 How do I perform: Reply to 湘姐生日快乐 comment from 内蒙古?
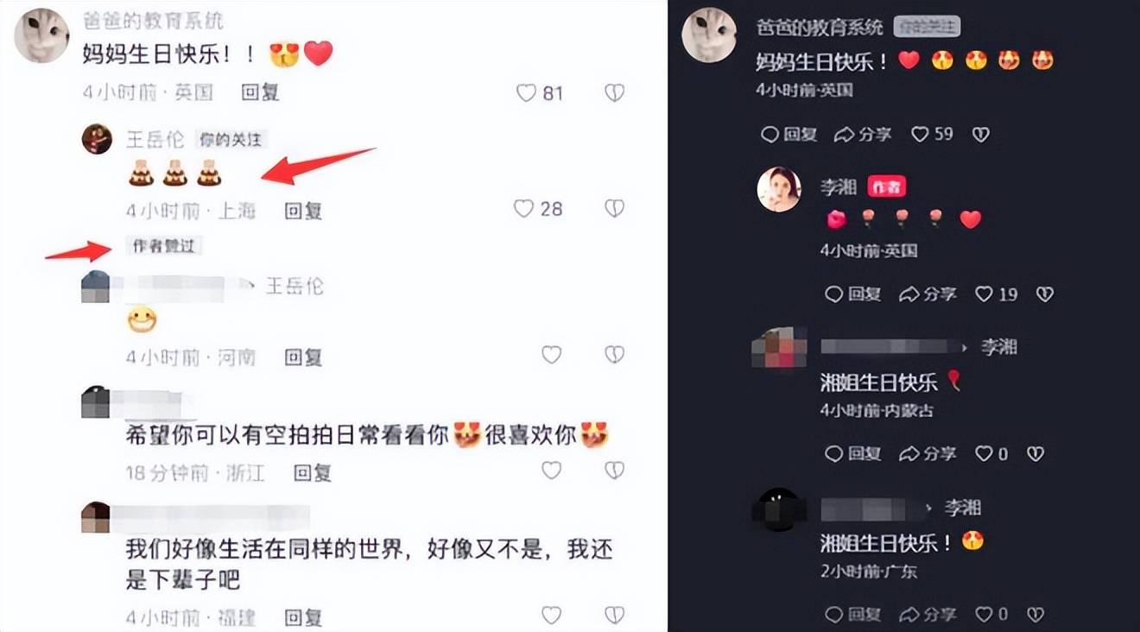pyautogui.click(x=852, y=453)
